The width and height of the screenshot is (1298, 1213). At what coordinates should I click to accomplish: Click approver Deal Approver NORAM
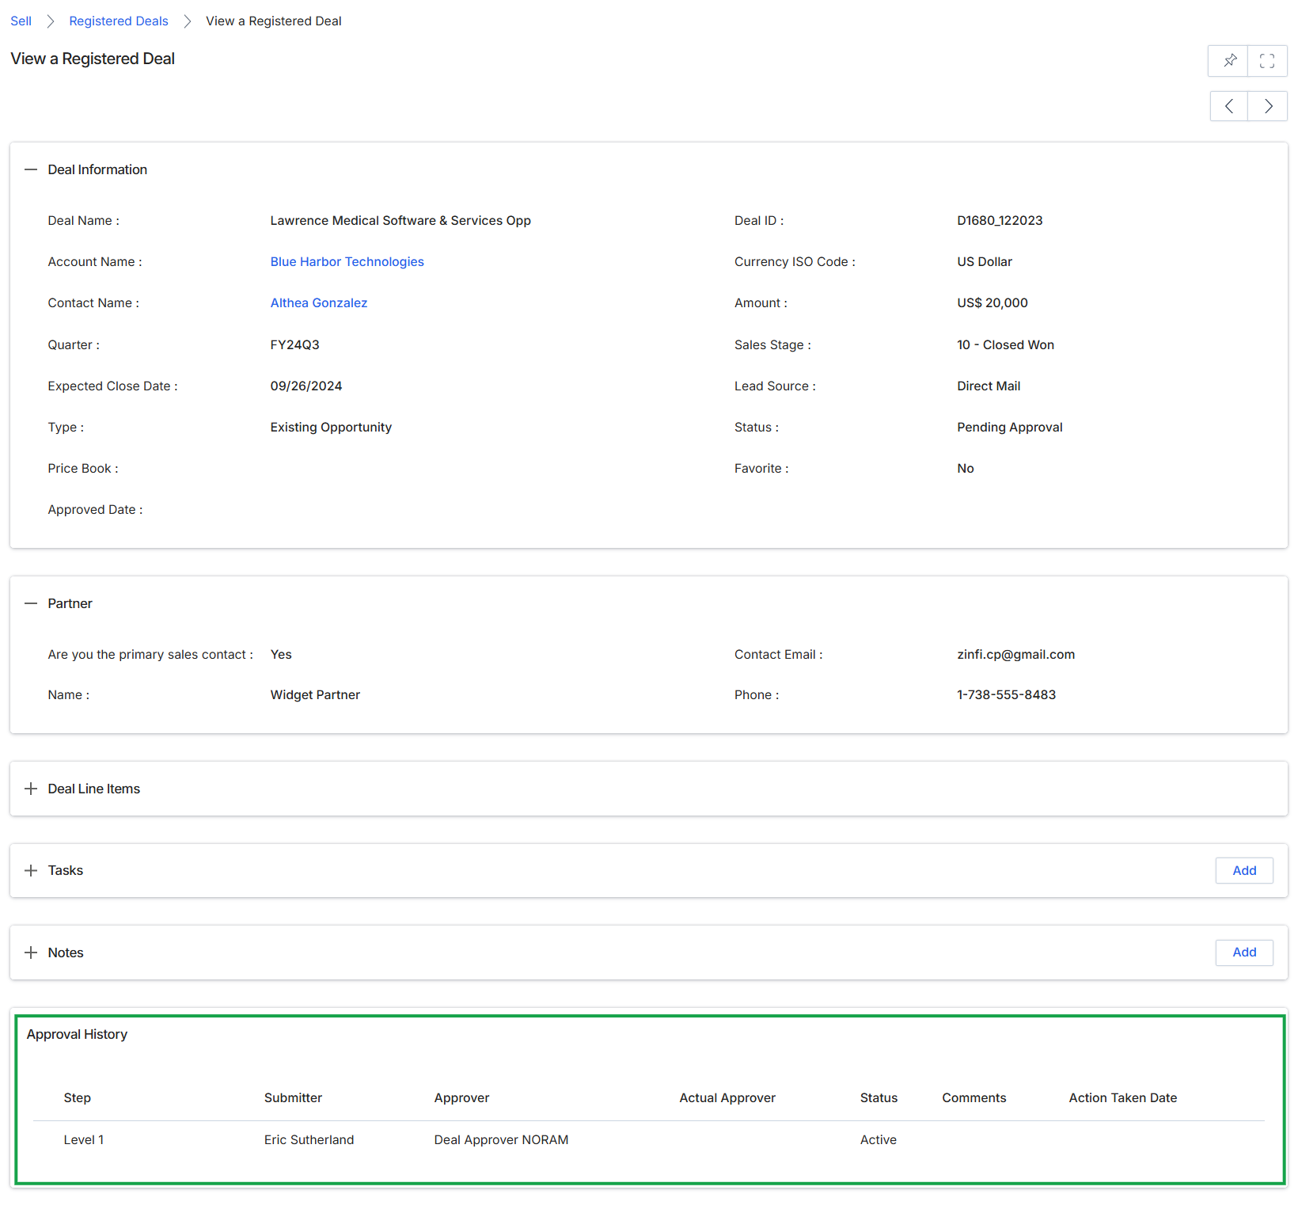click(502, 1140)
